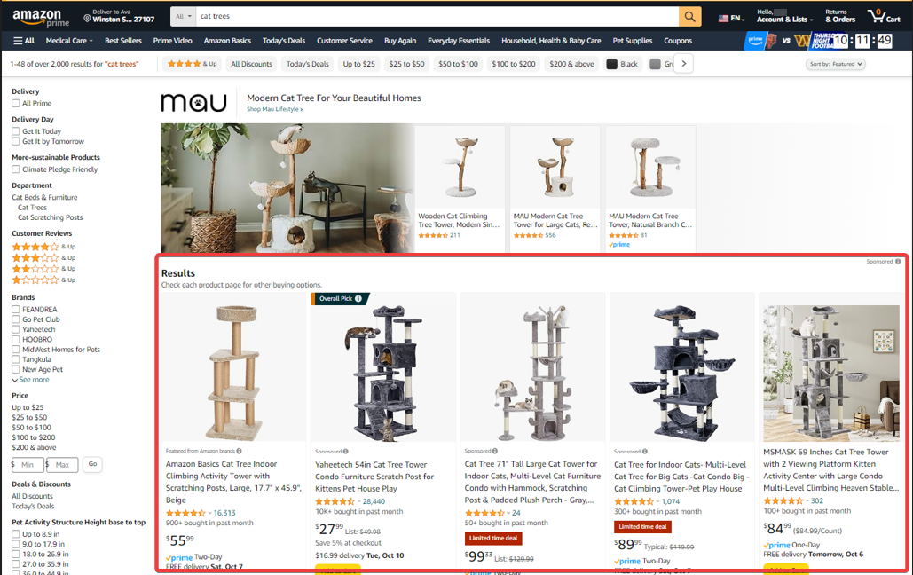Click the orange search magnifier button

[x=689, y=16]
